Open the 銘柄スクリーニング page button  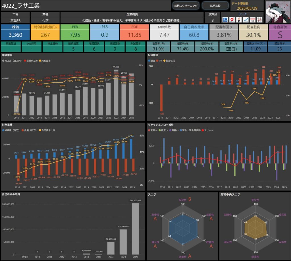coord(186,6)
